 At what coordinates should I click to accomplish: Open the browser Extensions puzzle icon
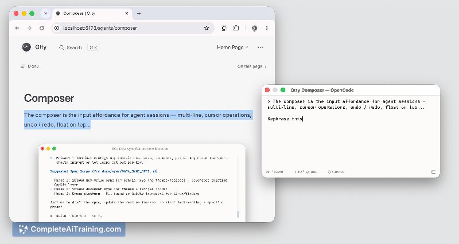(236, 28)
